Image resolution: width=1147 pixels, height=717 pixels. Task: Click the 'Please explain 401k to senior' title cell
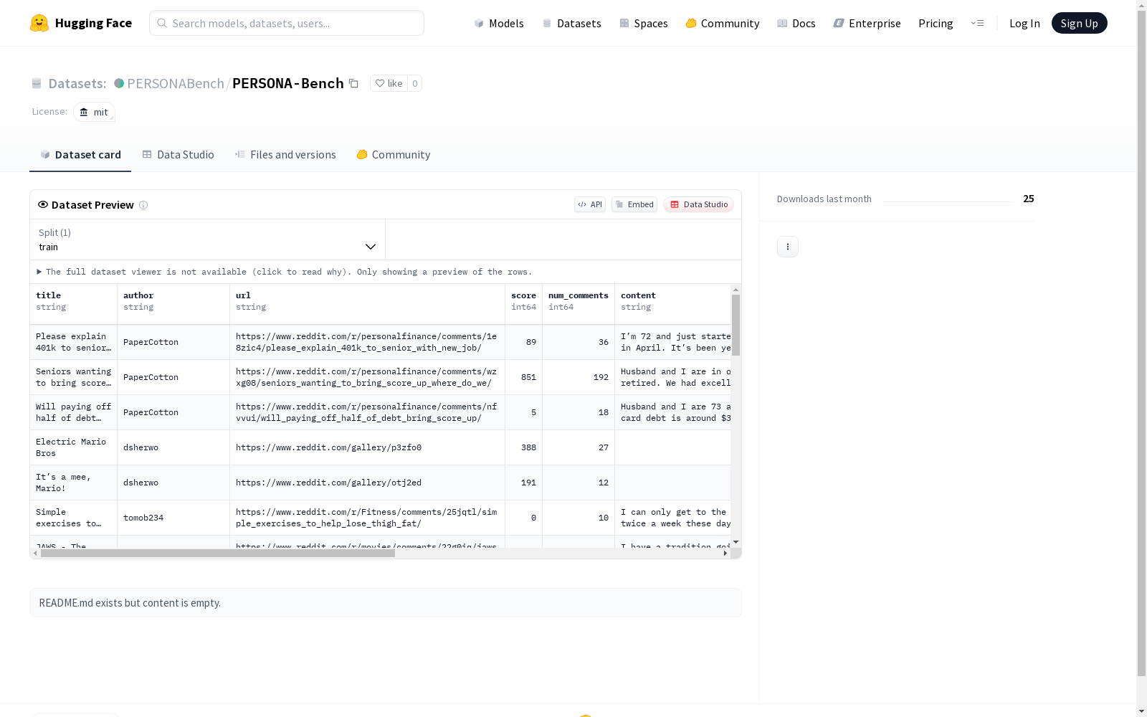pyautogui.click(x=74, y=342)
